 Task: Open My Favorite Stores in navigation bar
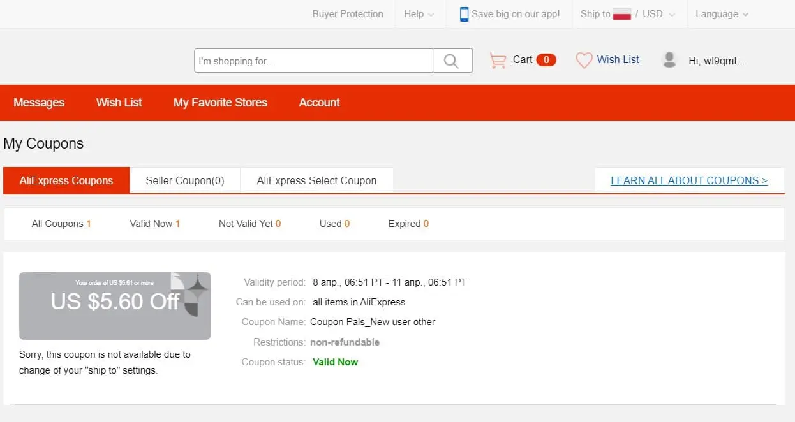(220, 103)
